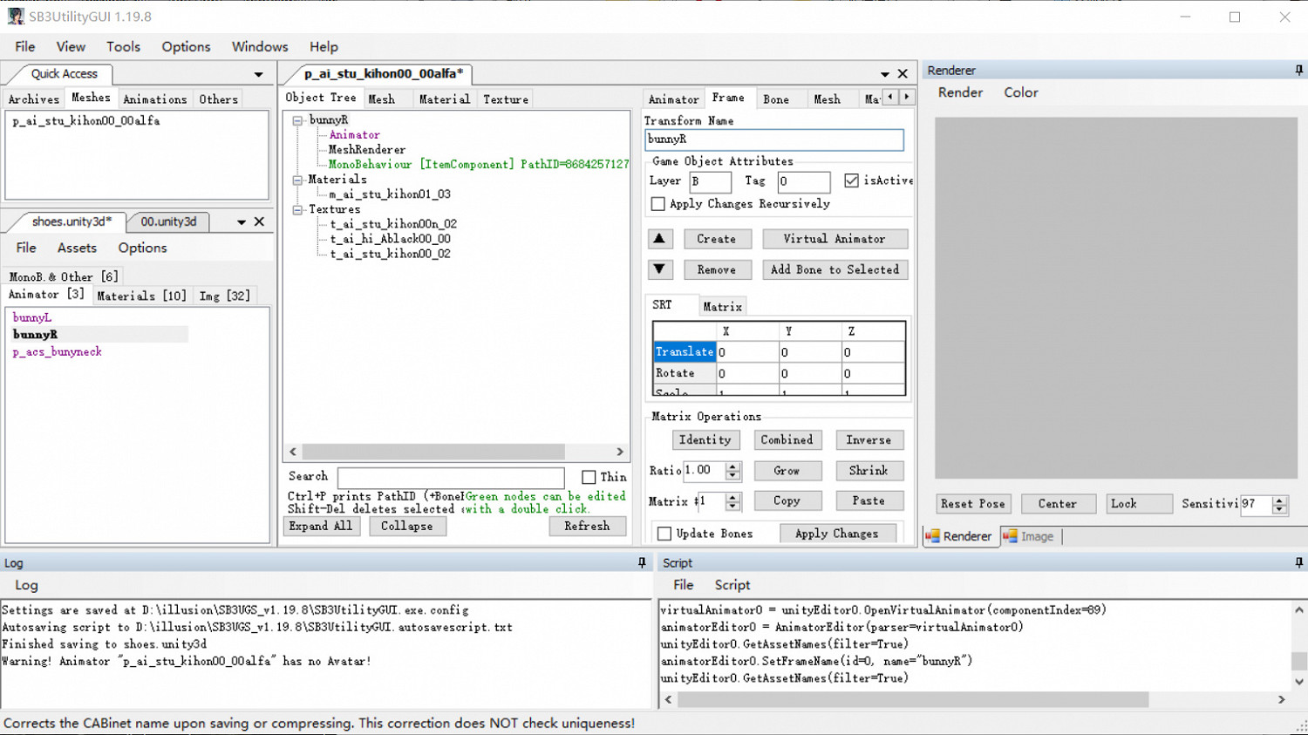1308x735 pixels.
Task: Close the shoes.unity3d document panel
Action: point(259,222)
